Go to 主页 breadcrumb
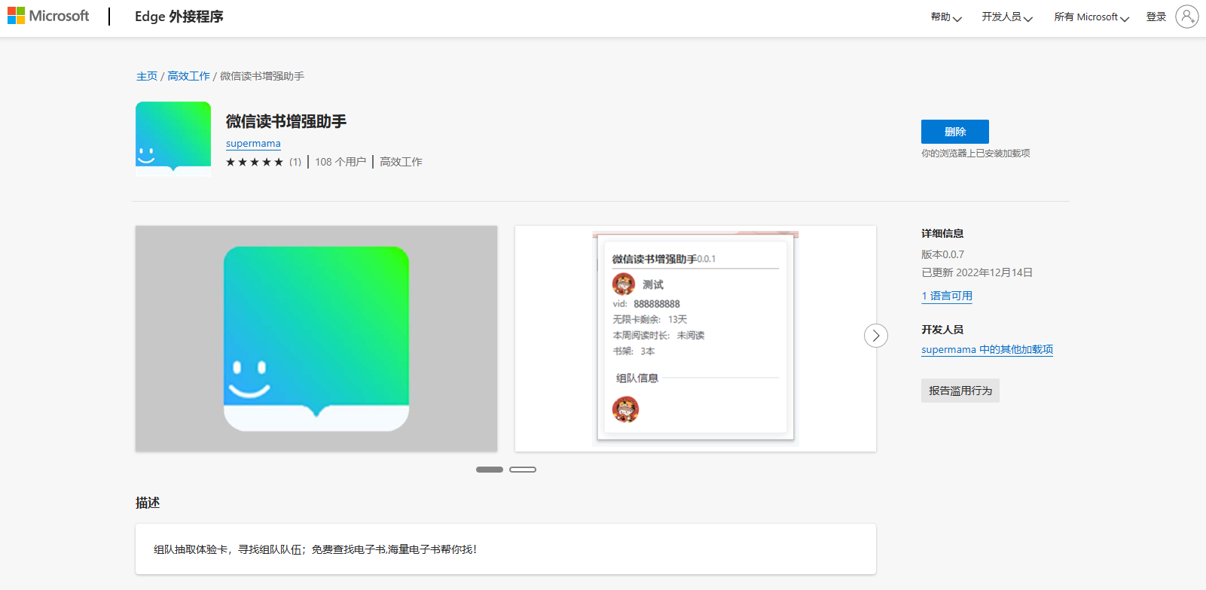This screenshot has width=1206, height=590. tap(147, 76)
